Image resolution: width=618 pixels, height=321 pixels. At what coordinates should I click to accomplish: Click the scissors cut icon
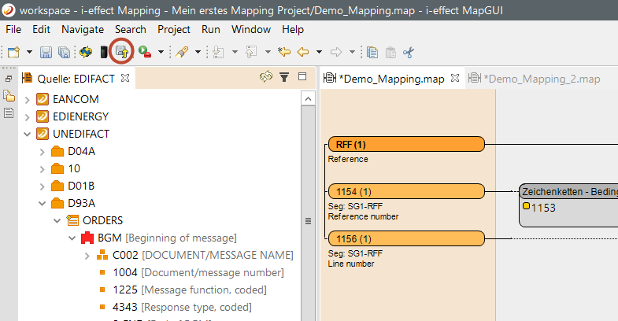(x=408, y=52)
